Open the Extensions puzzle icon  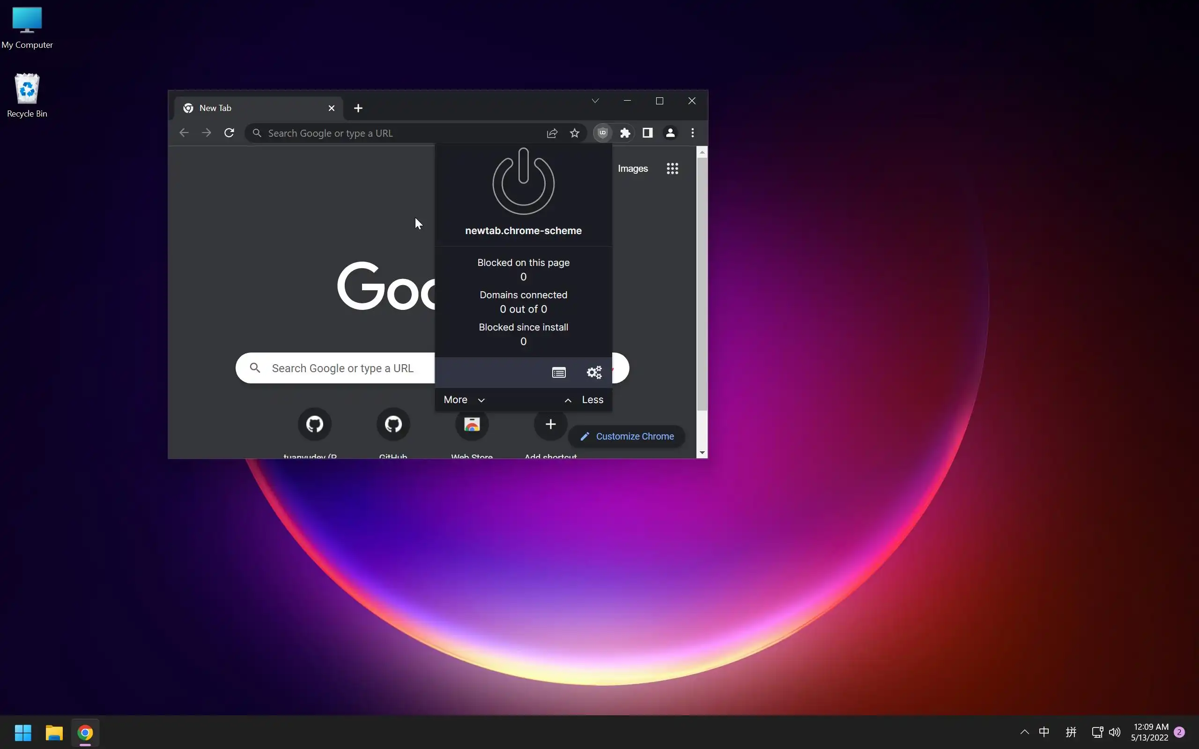click(625, 133)
